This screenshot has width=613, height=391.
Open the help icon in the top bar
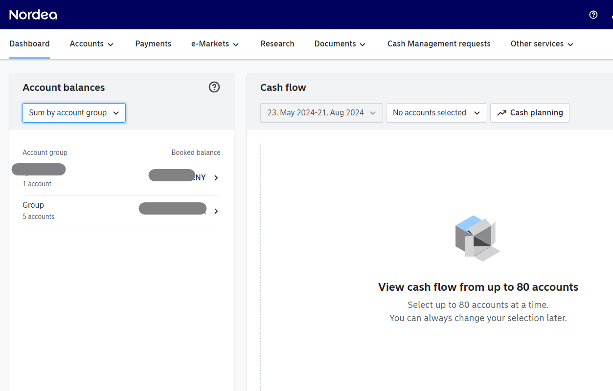593,15
